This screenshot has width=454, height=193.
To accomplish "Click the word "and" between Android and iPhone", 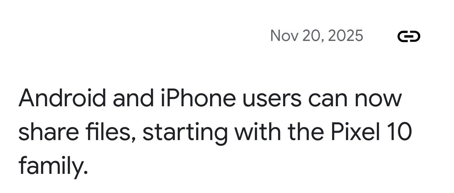I will pyautogui.click(x=134, y=98).
